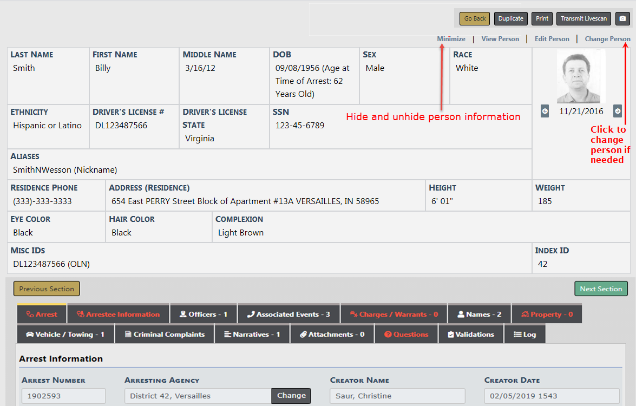636x406 pixels.
Task: Click the Change Person link
Action: coord(607,39)
